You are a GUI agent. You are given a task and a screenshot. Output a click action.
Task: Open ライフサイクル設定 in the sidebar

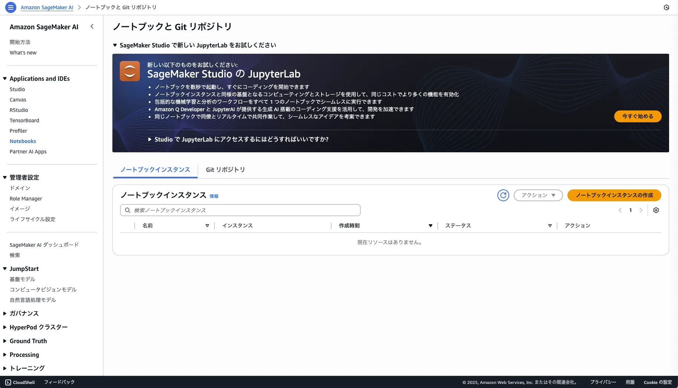pos(33,219)
